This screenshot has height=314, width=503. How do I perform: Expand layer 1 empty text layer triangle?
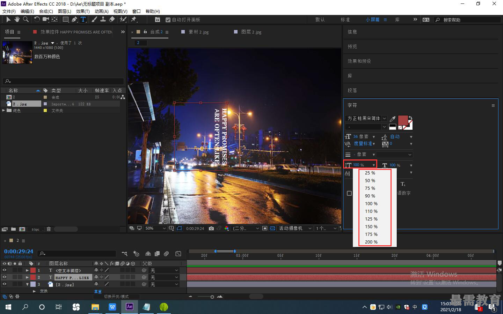[x=27, y=270]
